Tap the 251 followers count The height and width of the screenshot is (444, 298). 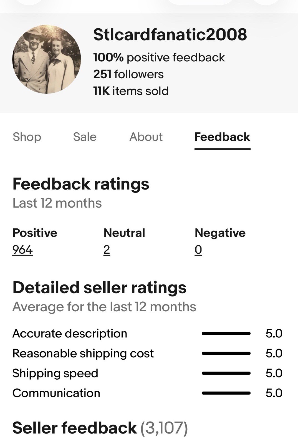[128, 74]
